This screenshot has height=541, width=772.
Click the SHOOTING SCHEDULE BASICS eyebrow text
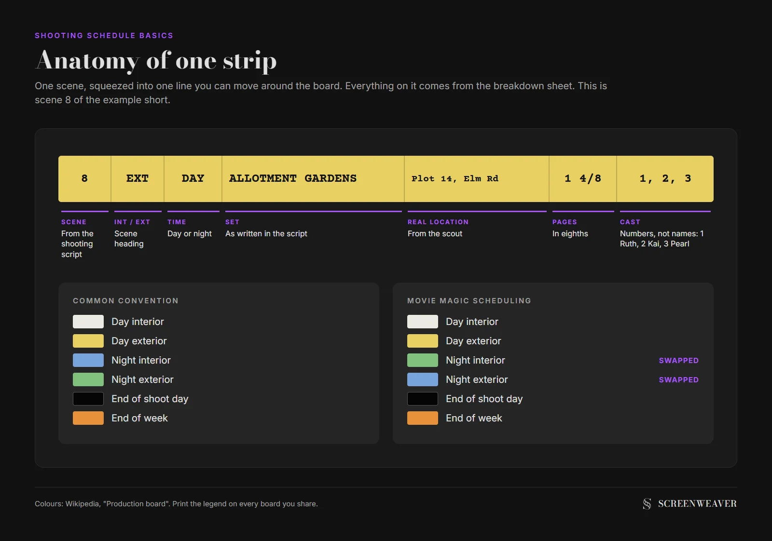(x=104, y=36)
